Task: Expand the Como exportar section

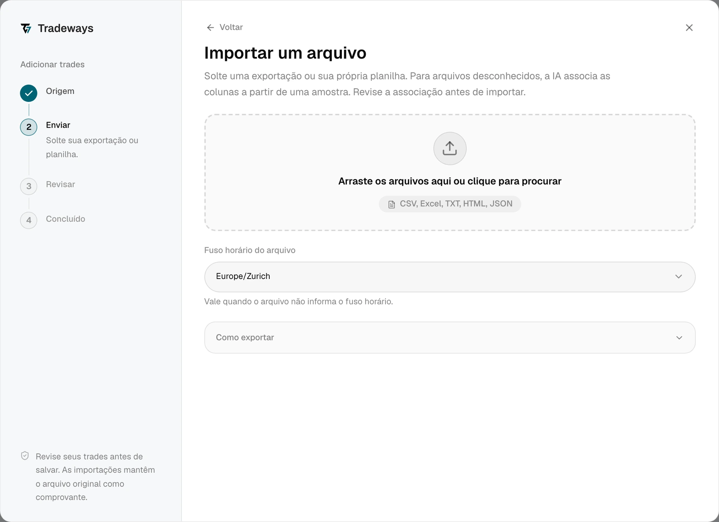Action: tap(450, 337)
